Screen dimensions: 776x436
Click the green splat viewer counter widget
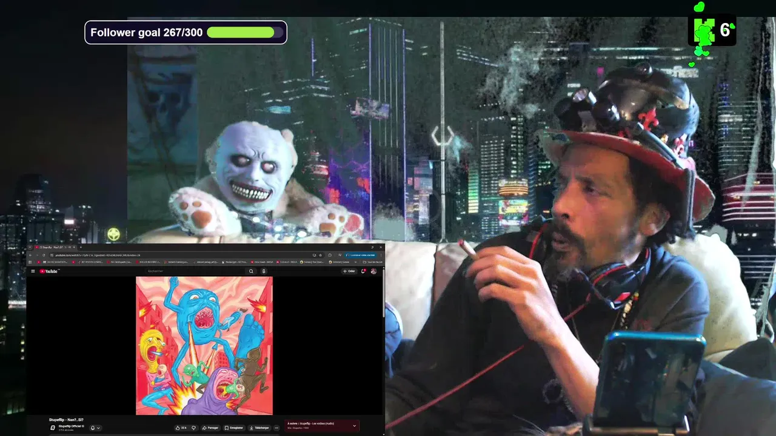712,29
